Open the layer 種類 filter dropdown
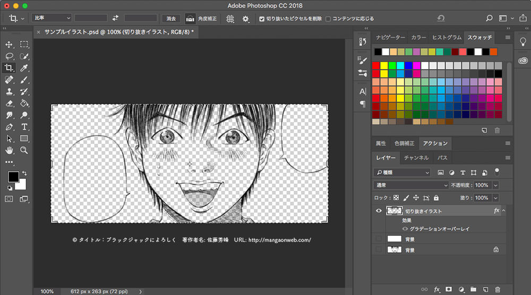The image size is (531, 295). pyautogui.click(x=402, y=172)
